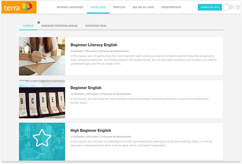
Task: Switch to the Cursos tab
Action: [x=28, y=26]
